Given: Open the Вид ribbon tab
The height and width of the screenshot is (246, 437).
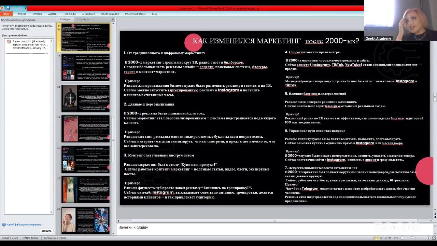Looking at the screenshot, I should click(154, 14).
